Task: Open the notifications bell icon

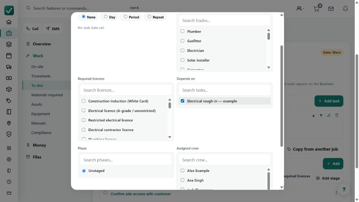Action: click(345, 9)
